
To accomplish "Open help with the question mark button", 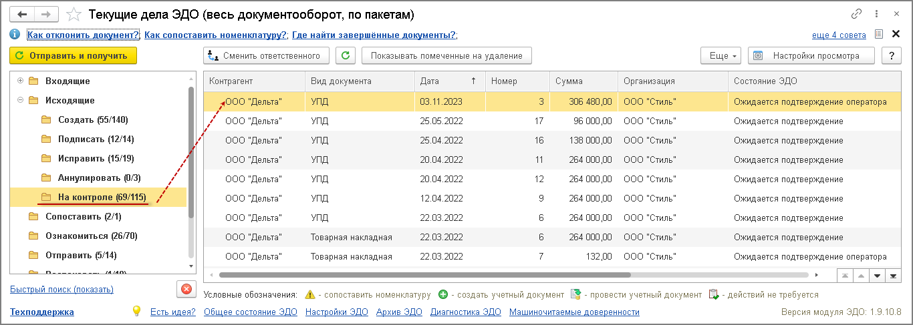I will 891,56.
